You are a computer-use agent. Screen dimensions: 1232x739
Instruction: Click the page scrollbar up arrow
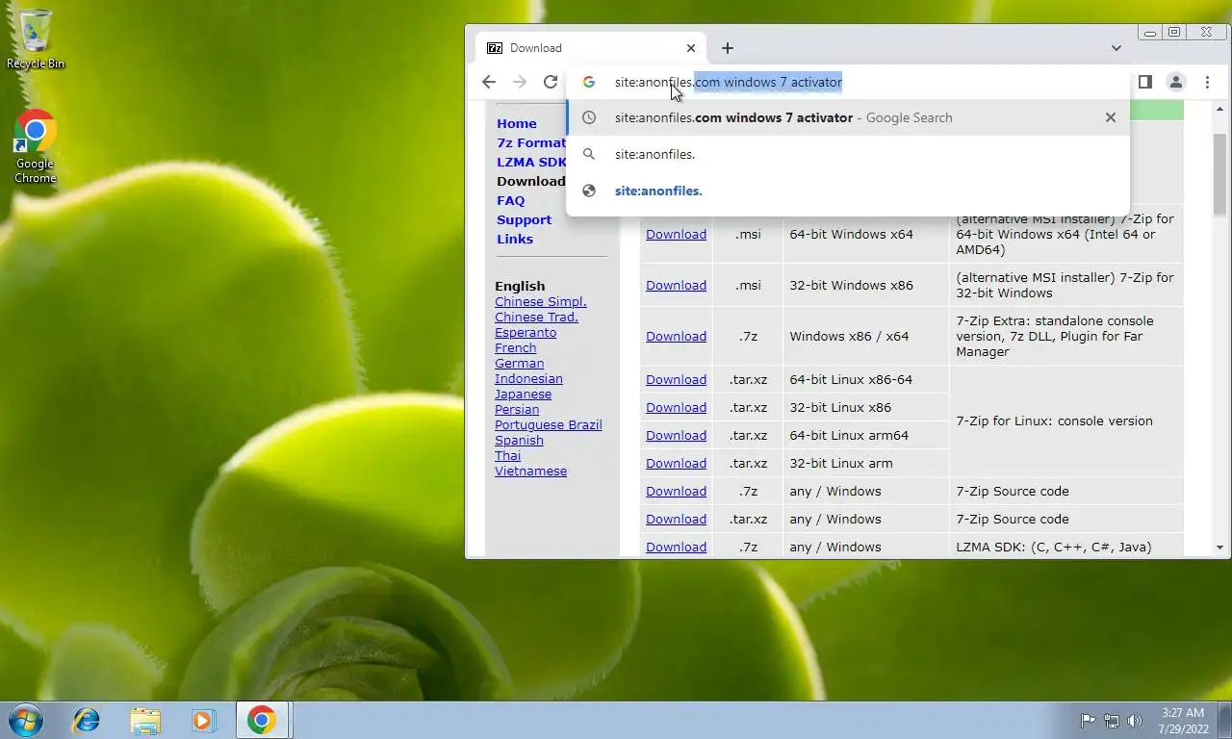(x=1219, y=110)
